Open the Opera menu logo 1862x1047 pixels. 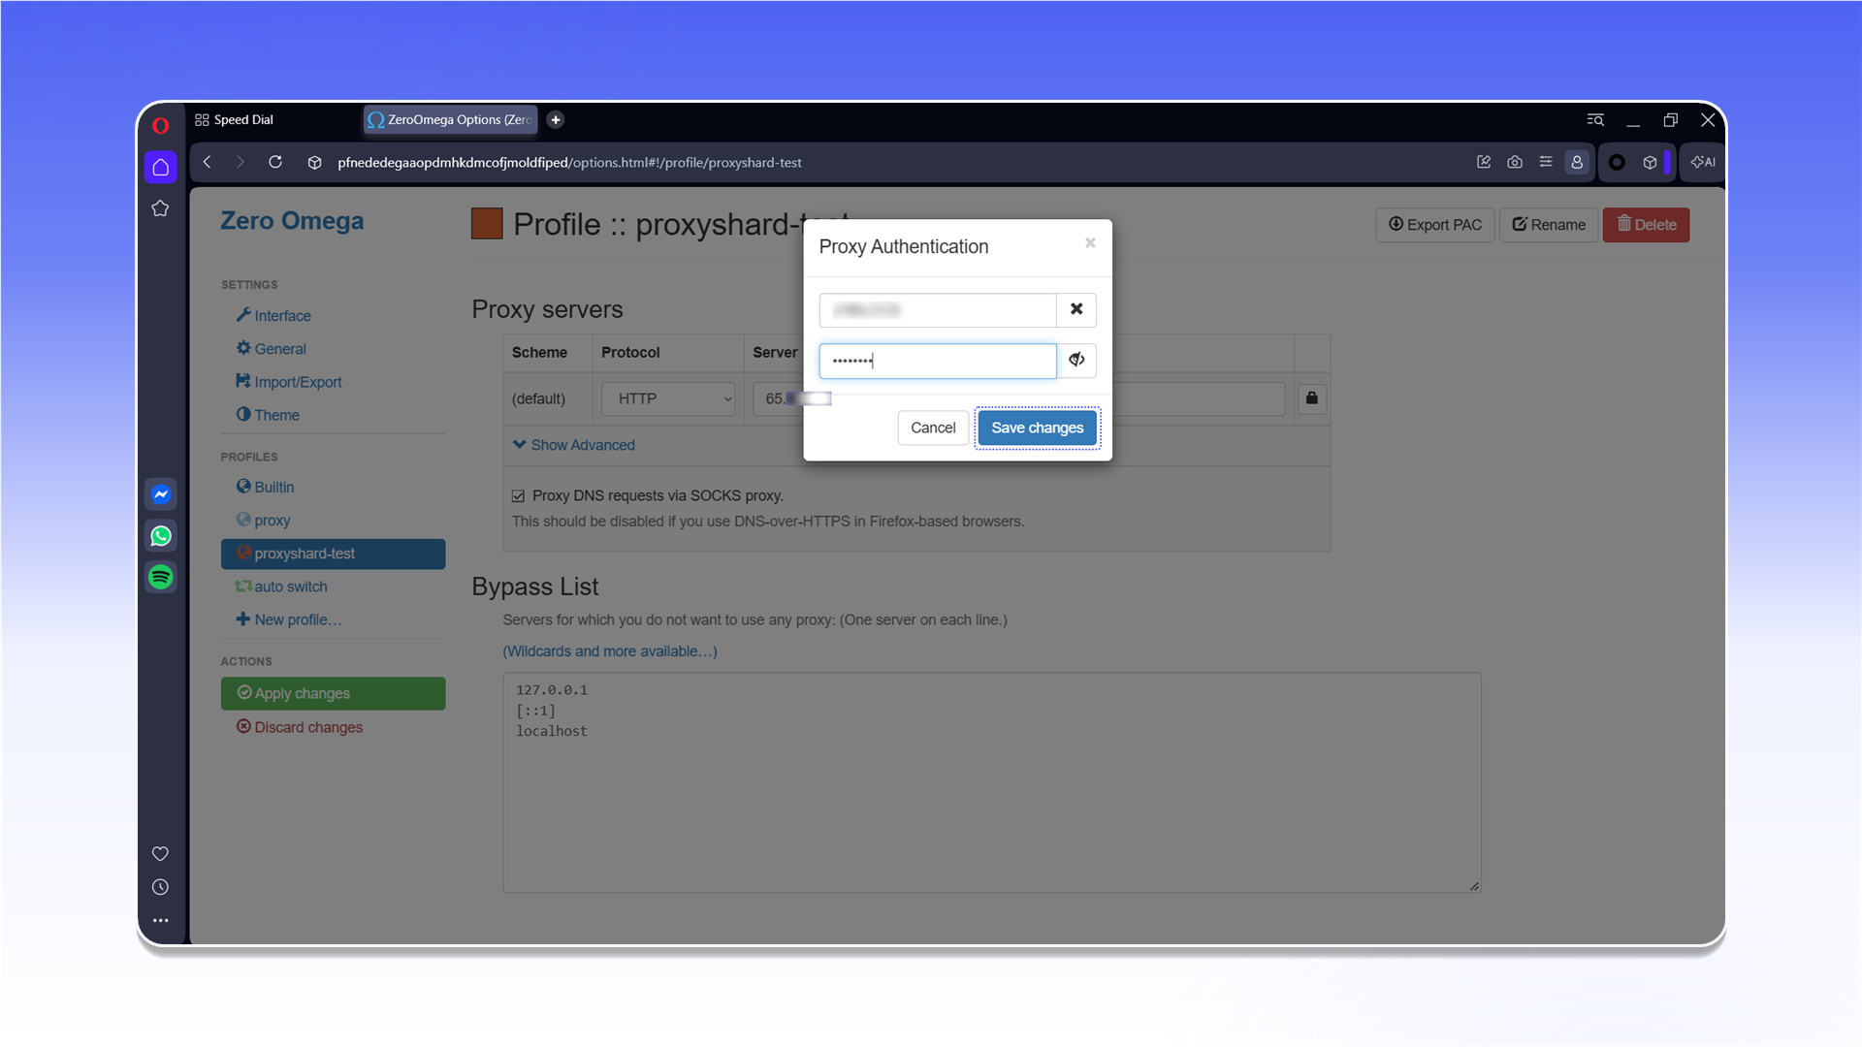click(160, 125)
